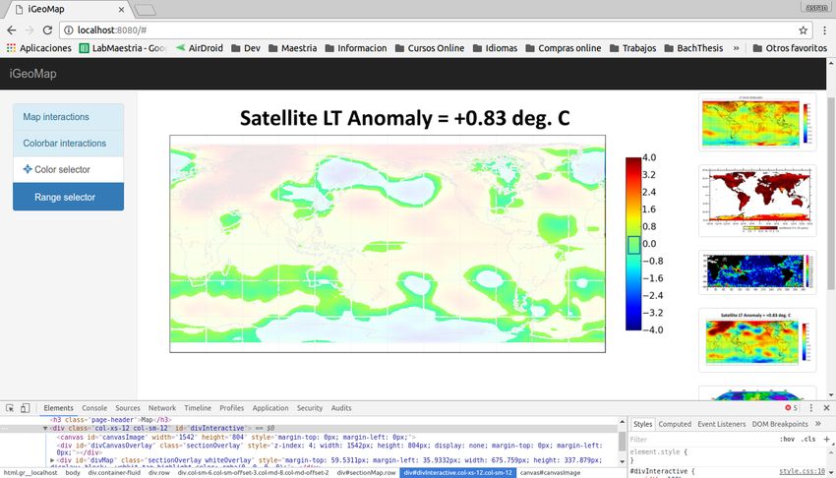The image size is (836, 478).
Task: Switch to the Sources DevTools tab
Action: (128, 407)
